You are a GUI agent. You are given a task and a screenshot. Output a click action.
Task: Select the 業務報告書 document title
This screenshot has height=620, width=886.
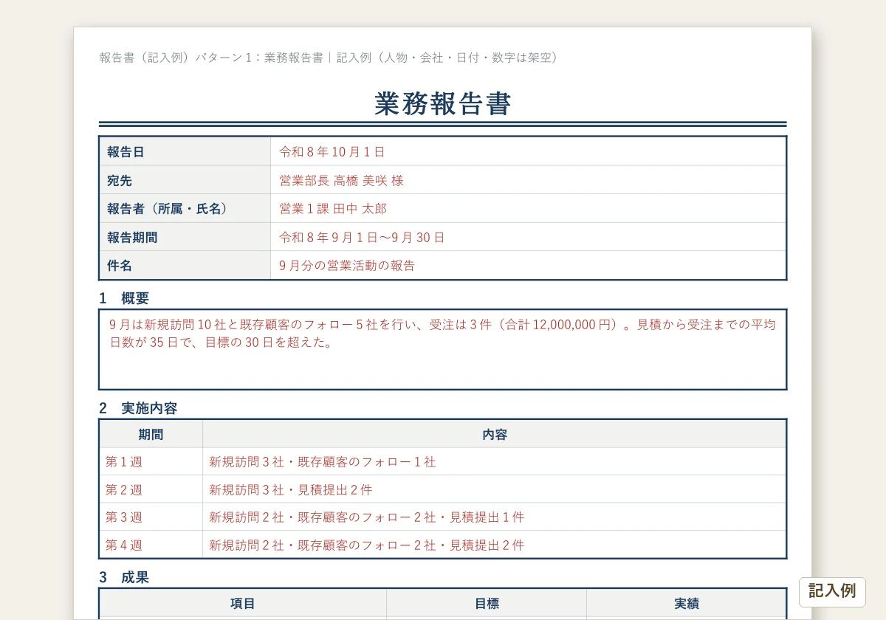coord(443,104)
